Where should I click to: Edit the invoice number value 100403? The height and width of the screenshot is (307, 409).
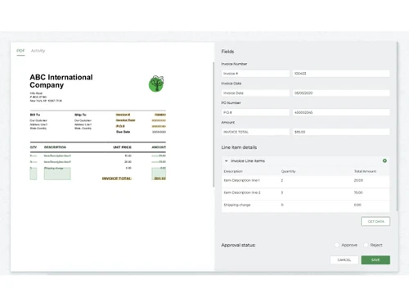[x=341, y=74]
